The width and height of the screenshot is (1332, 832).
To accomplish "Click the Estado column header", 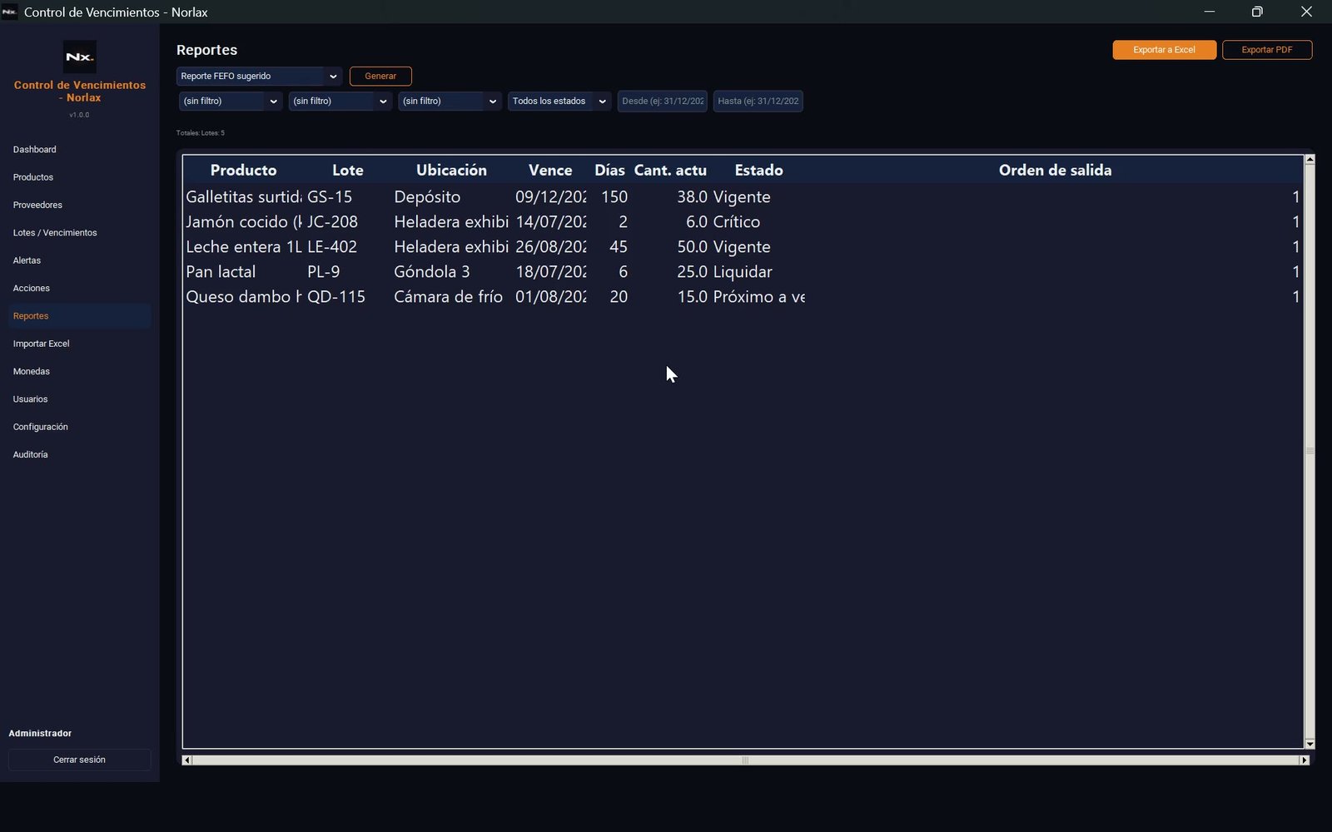I will tap(758, 170).
